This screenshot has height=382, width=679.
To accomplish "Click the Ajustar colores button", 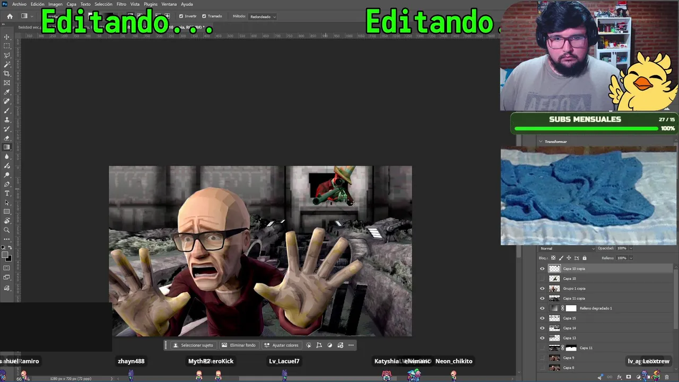I will (281, 345).
